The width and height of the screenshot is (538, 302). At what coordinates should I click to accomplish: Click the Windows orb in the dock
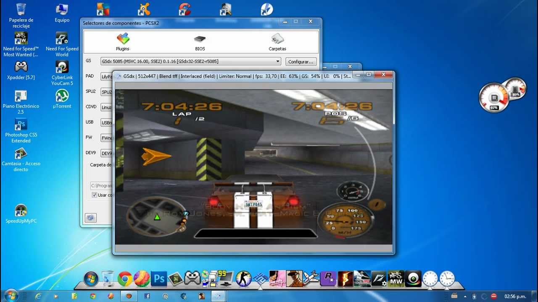click(x=91, y=279)
